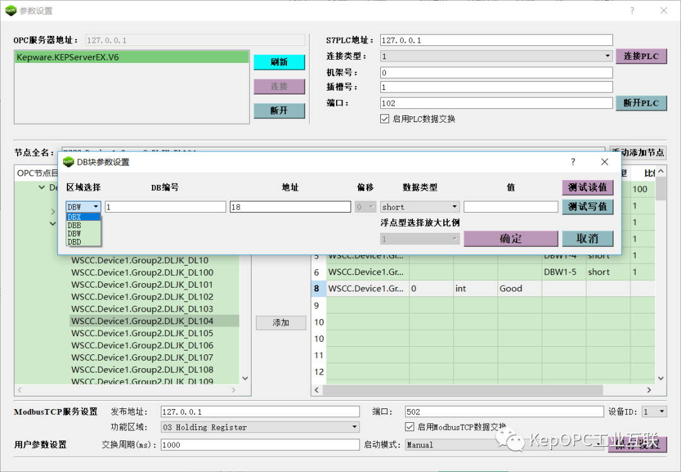Image resolution: width=681 pixels, height=472 pixels.
Task: Open the 区域选择 DBW dropdown
Action: tap(83, 207)
